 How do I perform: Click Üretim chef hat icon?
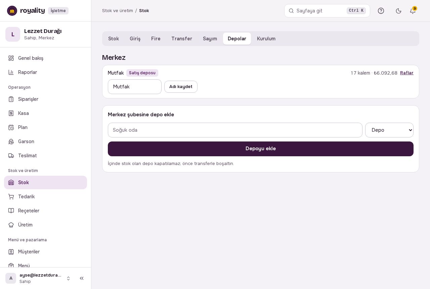(x=11, y=225)
